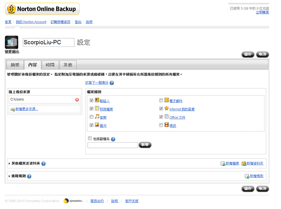Remove the C:\Users backup source

77,100
